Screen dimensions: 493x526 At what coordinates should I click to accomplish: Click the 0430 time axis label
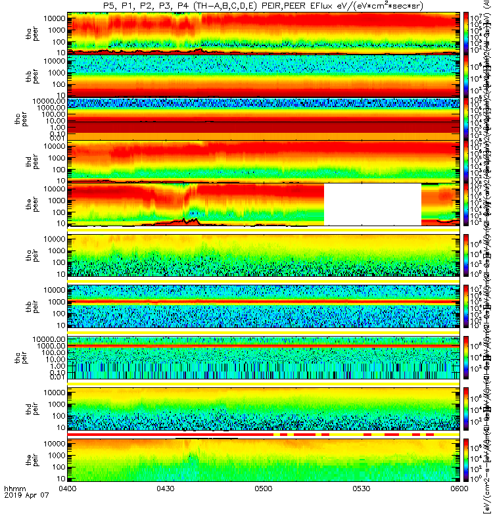point(166,489)
